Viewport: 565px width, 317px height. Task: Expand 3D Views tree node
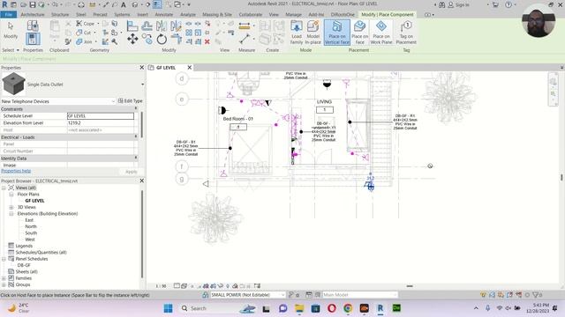point(11,207)
